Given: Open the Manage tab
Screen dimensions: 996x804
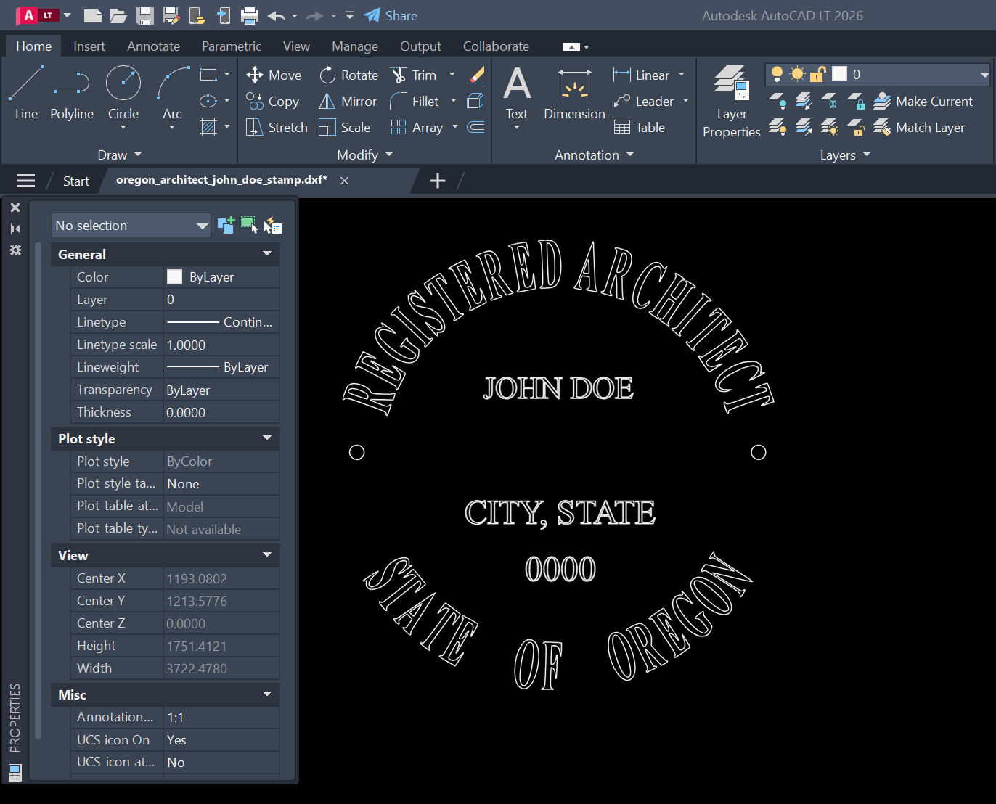Looking at the screenshot, I should [x=355, y=46].
